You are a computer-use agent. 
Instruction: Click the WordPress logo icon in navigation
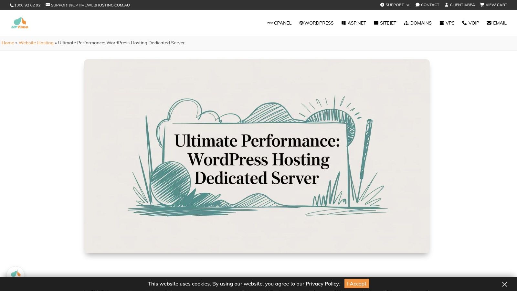[x=301, y=23]
